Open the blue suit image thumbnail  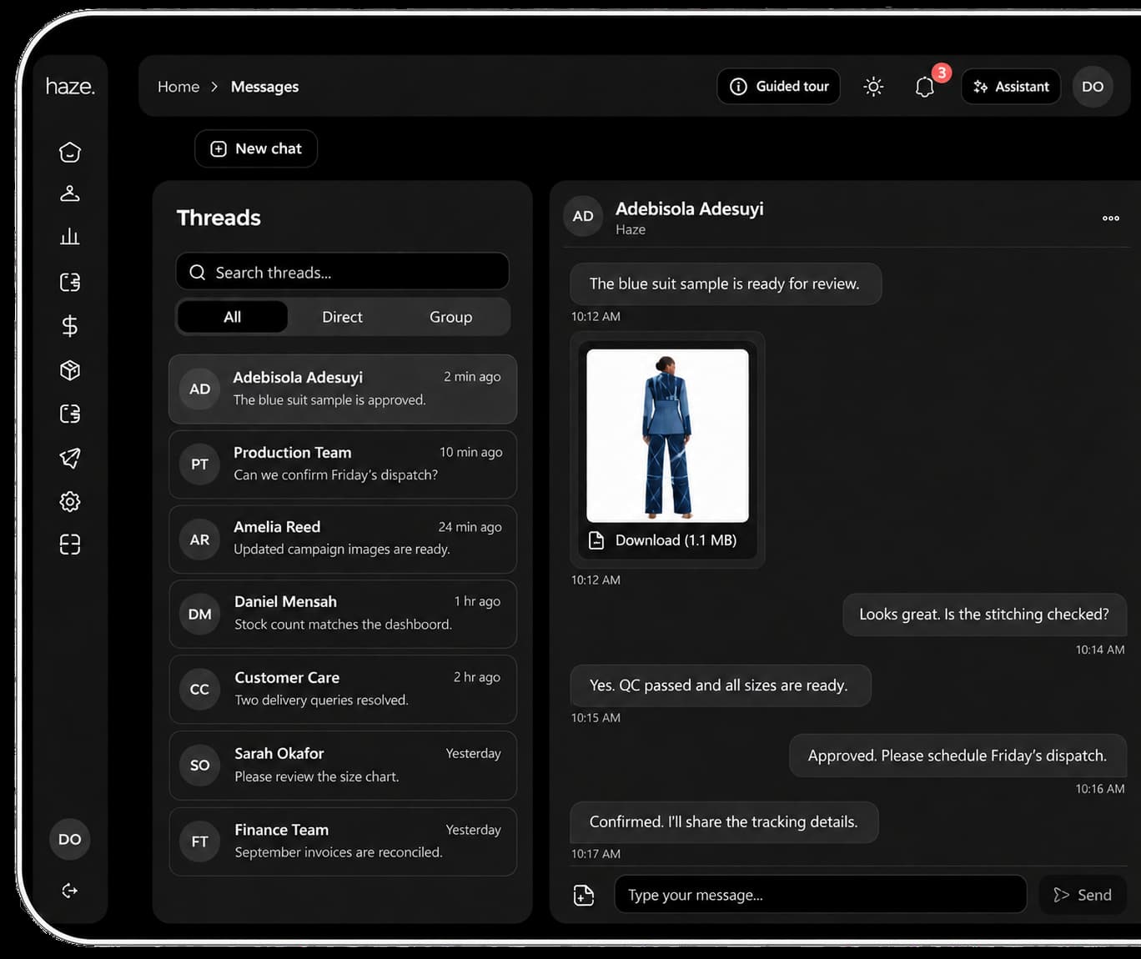pyautogui.click(x=668, y=436)
